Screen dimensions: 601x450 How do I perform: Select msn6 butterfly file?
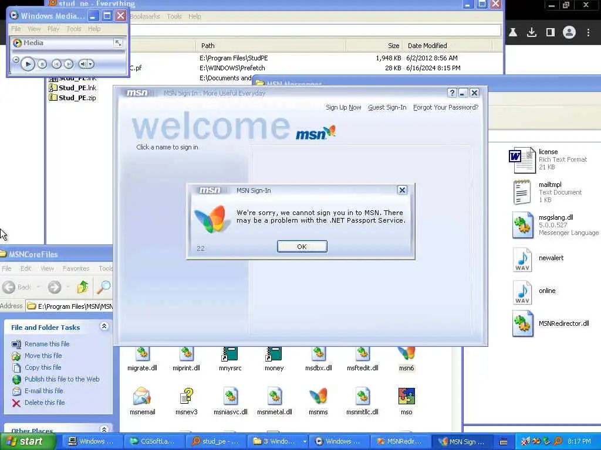[x=406, y=360]
